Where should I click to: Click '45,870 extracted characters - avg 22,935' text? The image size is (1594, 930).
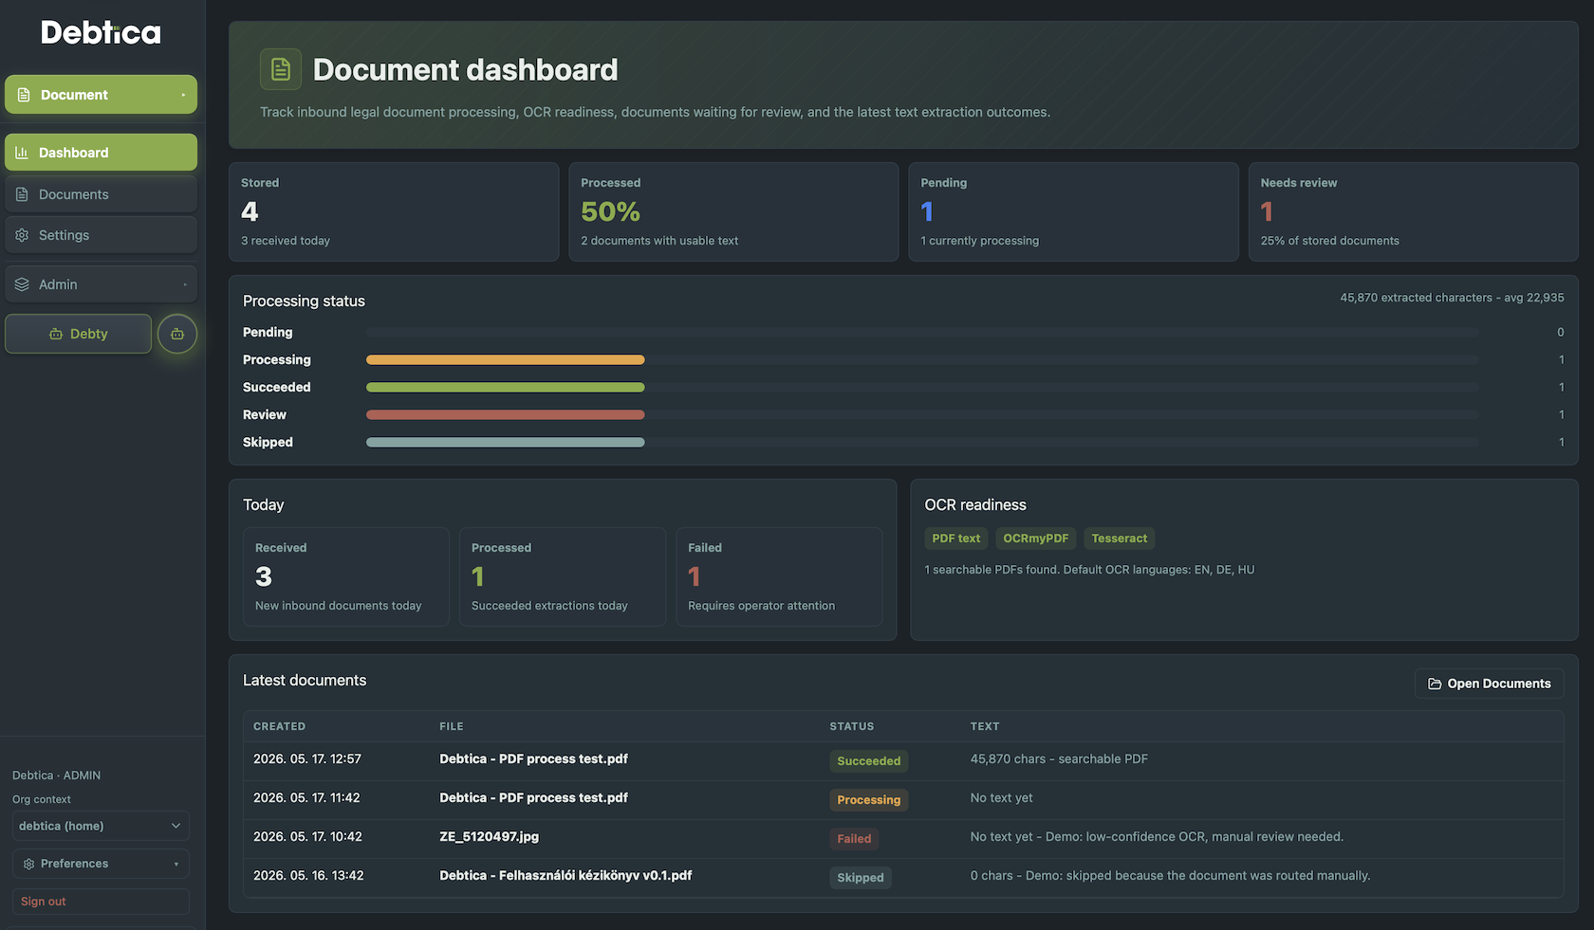1452,298
